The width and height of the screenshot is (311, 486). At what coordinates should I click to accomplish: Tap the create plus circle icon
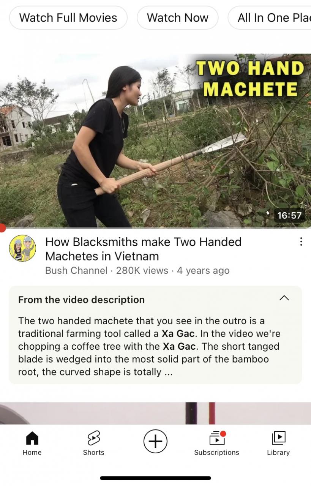(x=155, y=441)
